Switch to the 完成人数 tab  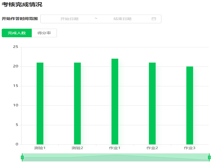tap(17, 33)
